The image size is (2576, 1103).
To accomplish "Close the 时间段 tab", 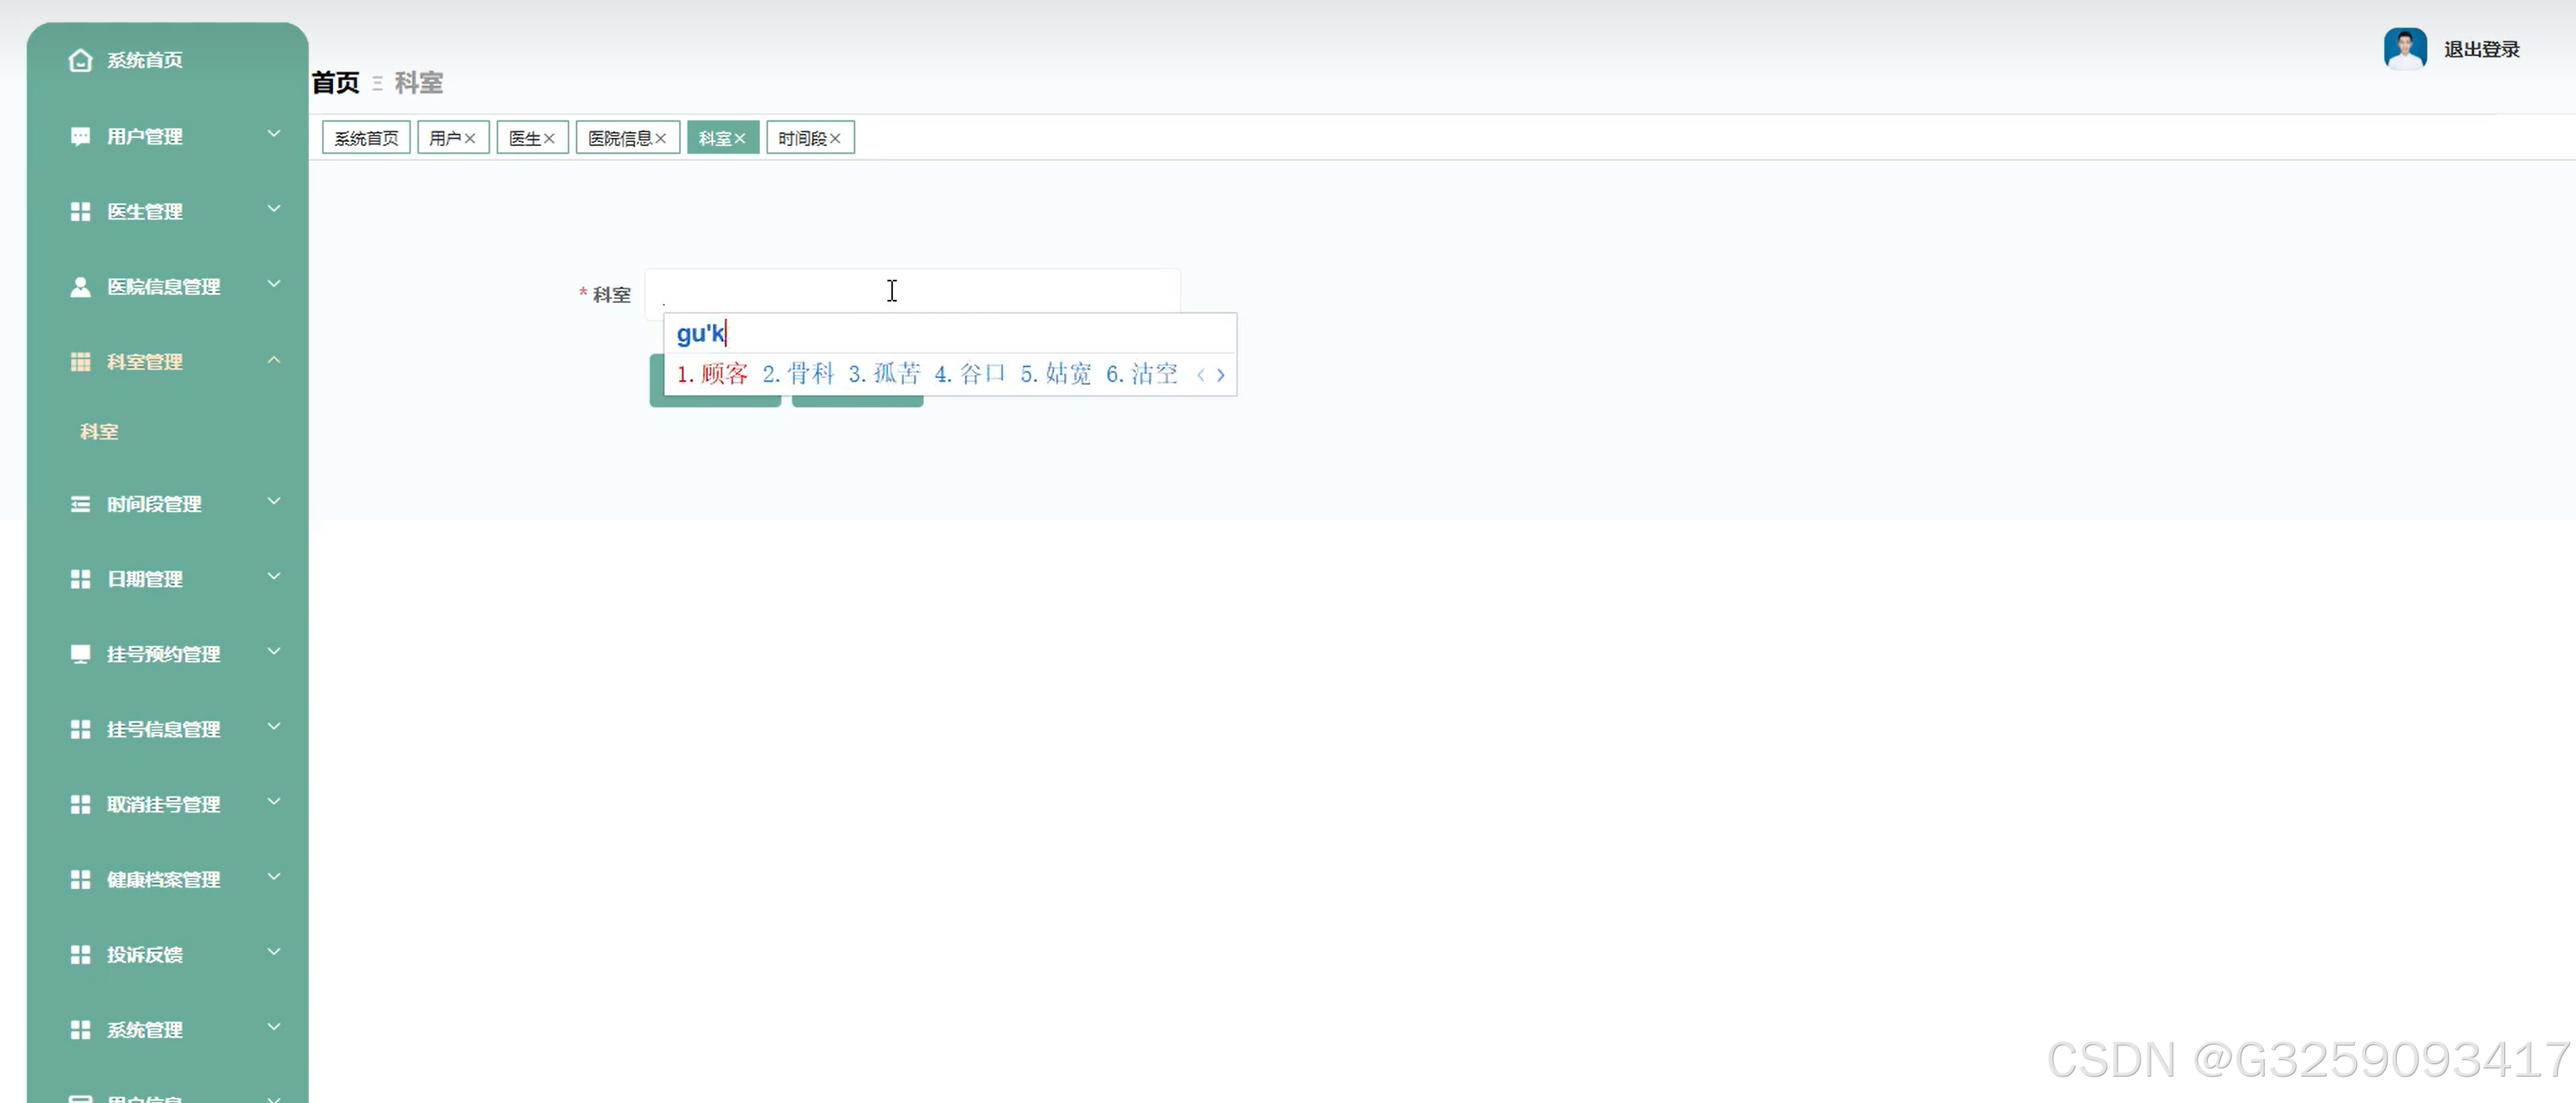I will point(835,139).
